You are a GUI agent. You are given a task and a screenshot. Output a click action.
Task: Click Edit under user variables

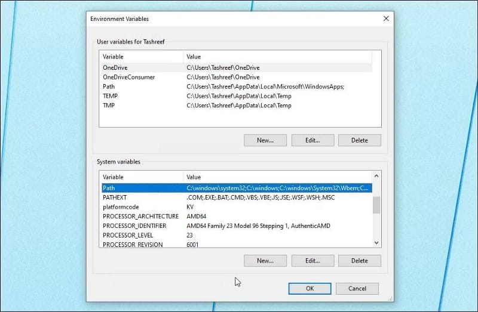click(312, 140)
